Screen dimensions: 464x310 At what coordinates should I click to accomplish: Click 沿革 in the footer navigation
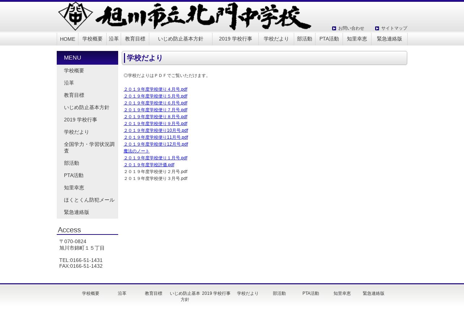pyautogui.click(x=122, y=293)
